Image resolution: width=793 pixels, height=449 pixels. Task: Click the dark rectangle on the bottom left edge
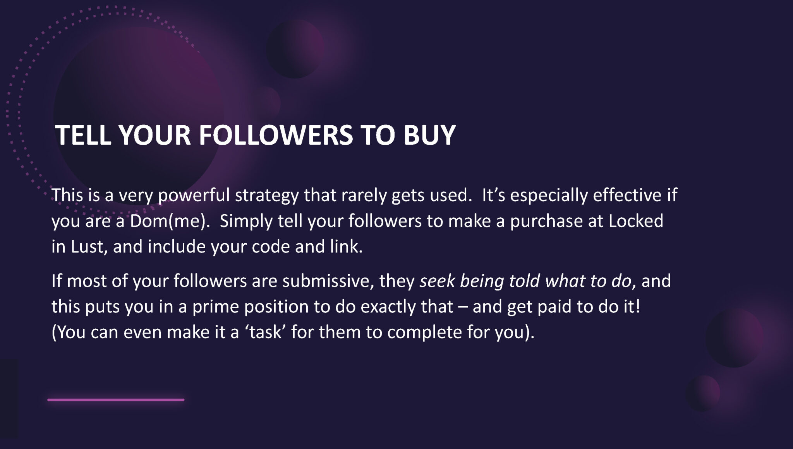9,398
